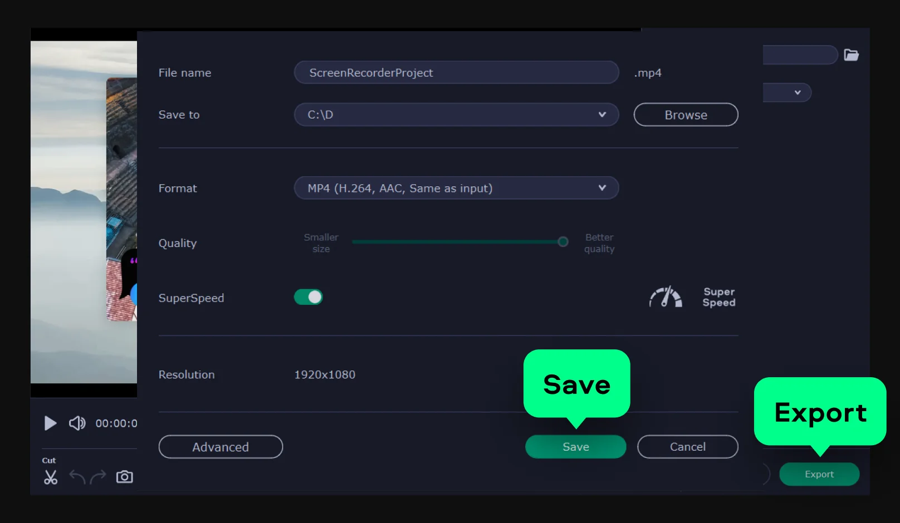Click the path field behind the dialog

pyautogui.click(x=800, y=55)
